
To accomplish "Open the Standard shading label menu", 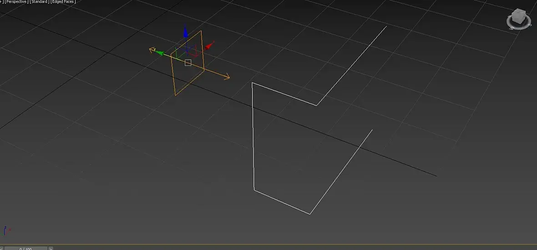I will tap(40, 2).
